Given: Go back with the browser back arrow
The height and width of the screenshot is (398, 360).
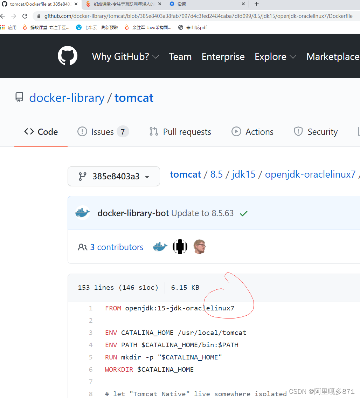Looking at the screenshot, I should (x=3, y=16).
